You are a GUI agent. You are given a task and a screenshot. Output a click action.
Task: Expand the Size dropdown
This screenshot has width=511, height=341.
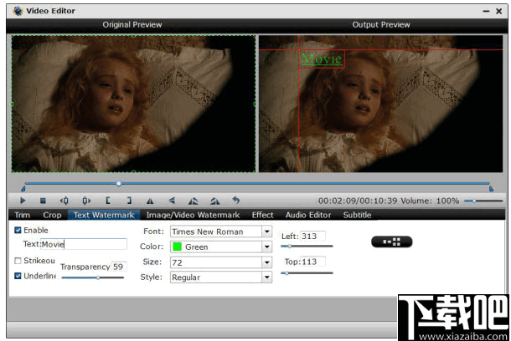coord(221,262)
